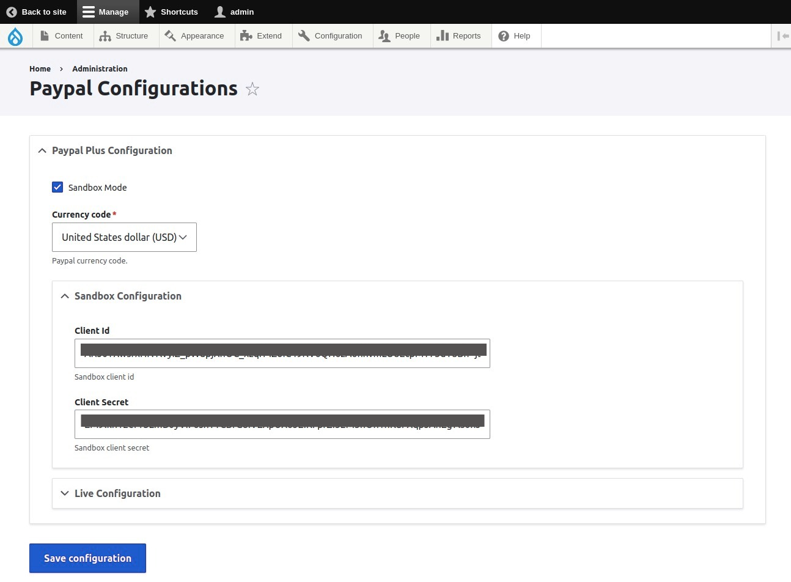Uncheck the Sandbox Mode checkbox

pyautogui.click(x=57, y=187)
